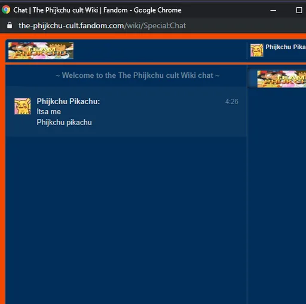
Task: Open the Team Phijkchu wiki logo banner
Action: pyautogui.click(x=41, y=51)
